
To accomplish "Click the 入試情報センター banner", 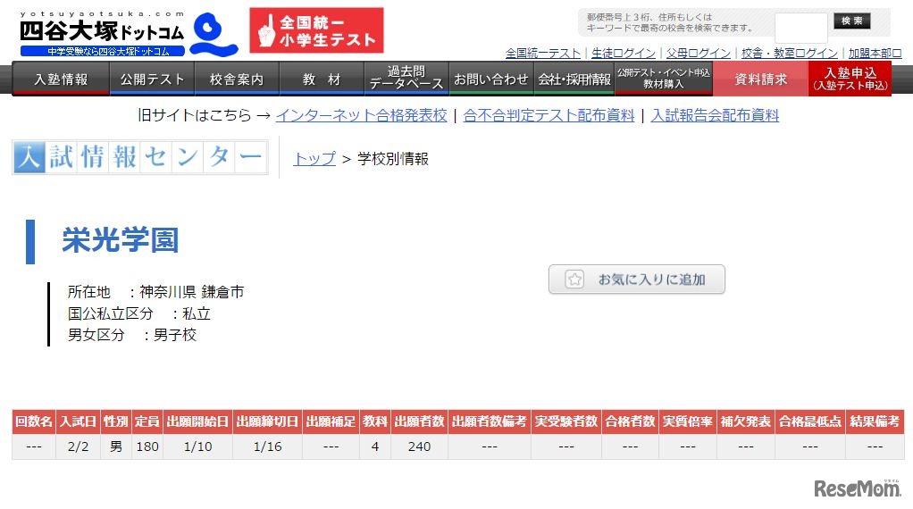I will click(139, 157).
